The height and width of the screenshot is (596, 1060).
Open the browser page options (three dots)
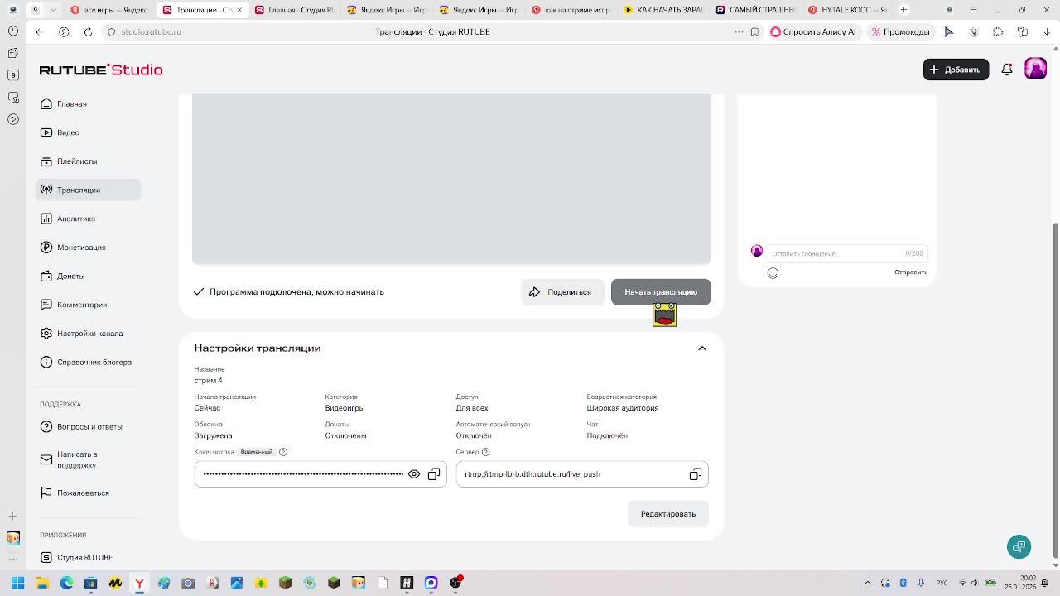point(739,31)
